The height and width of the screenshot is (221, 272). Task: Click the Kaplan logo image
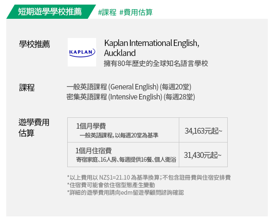(x=82, y=52)
